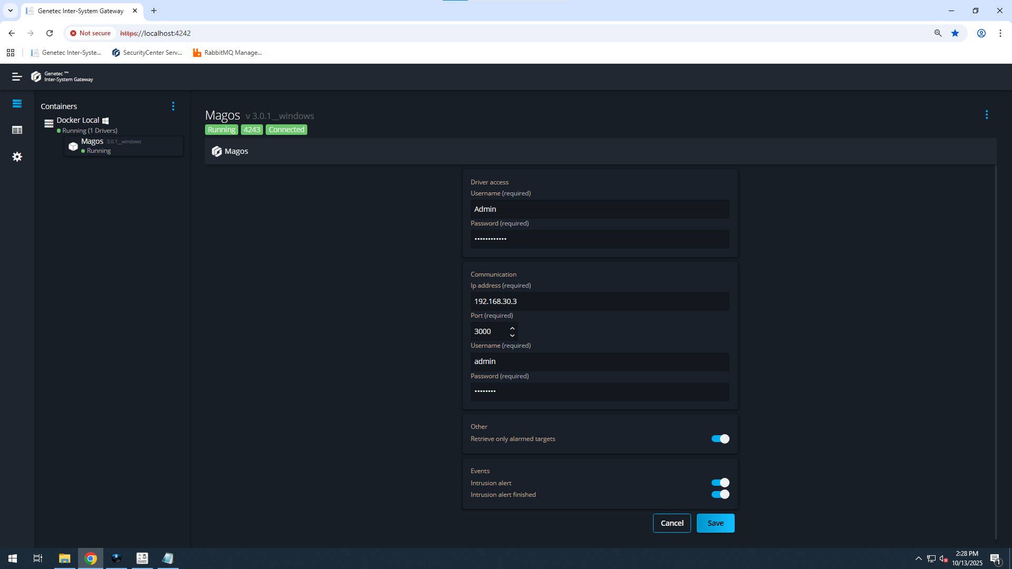The image size is (1012, 569).
Task: Click the Save button
Action: click(715, 523)
